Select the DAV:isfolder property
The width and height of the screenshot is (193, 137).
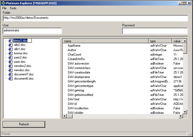[x=123, y=113]
